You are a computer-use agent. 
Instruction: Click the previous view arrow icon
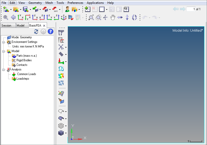[x=13, y=17]
